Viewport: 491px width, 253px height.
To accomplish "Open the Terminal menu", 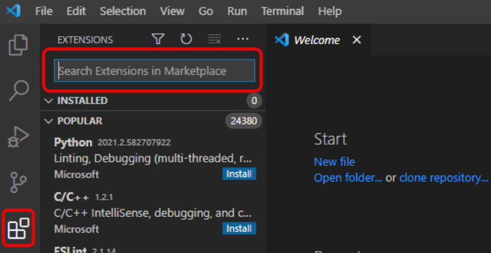I will click(282, 12).
